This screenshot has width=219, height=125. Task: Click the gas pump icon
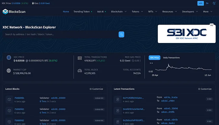pyautogui.click(x=33, y=3)
